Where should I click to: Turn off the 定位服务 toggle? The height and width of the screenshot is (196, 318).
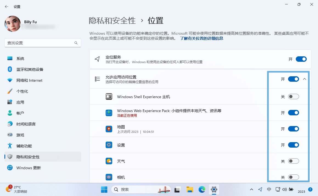point(301,59)
